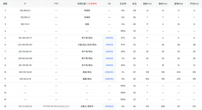Click the 最新(ms) column header
Image resolution: width=202 pixels, height=110 pixels.
pos(147,4)
